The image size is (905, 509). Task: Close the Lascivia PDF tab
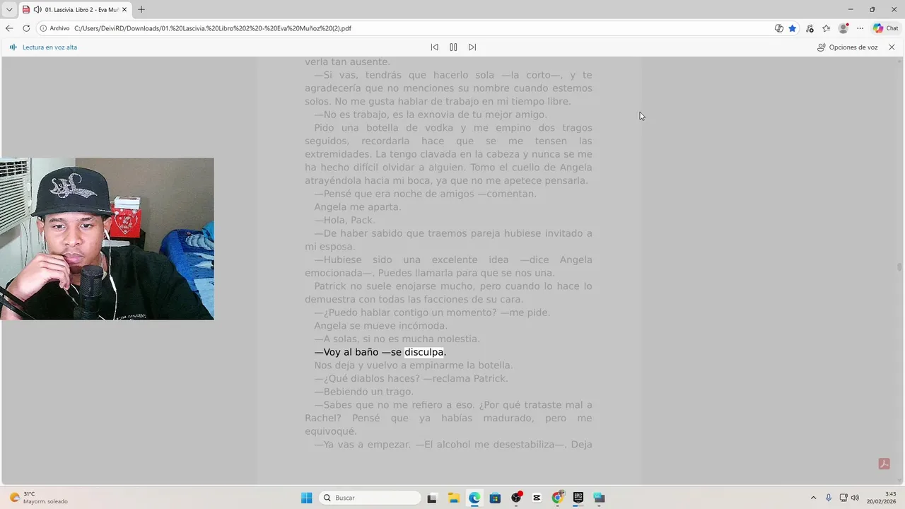click(x=124, y=9)
